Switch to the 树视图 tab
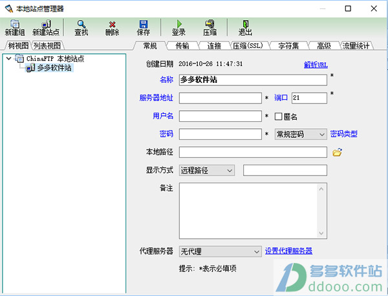 click(18, 45)
